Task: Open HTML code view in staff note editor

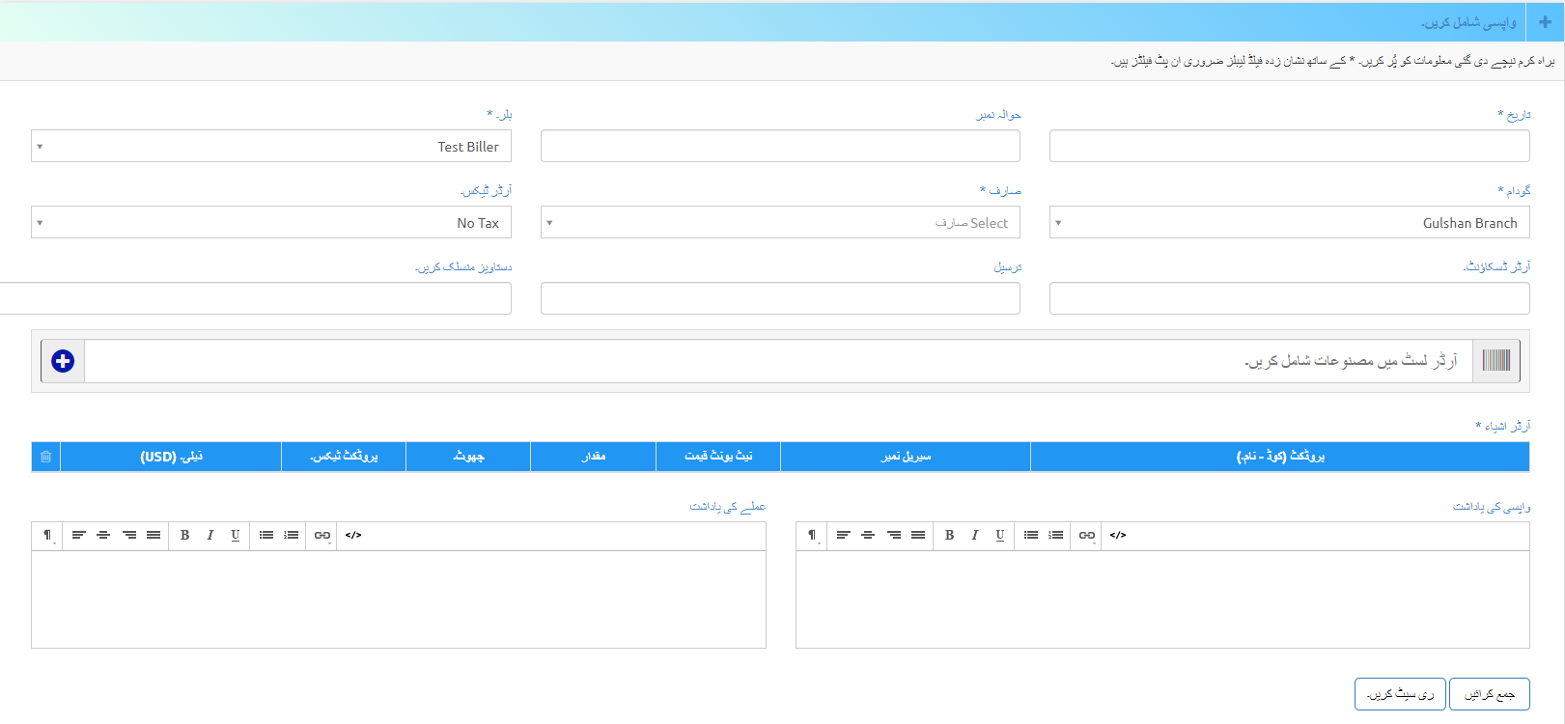Action: 353,535
